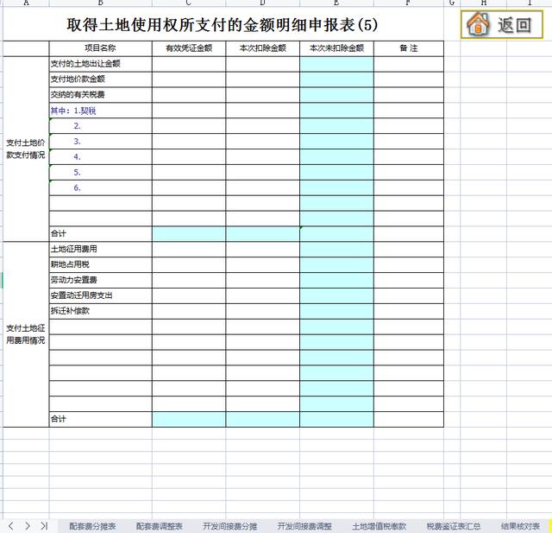Click 有效凭证金额 input for 支付的土地出让金额

pyautogui.click(x=189, y=64)
